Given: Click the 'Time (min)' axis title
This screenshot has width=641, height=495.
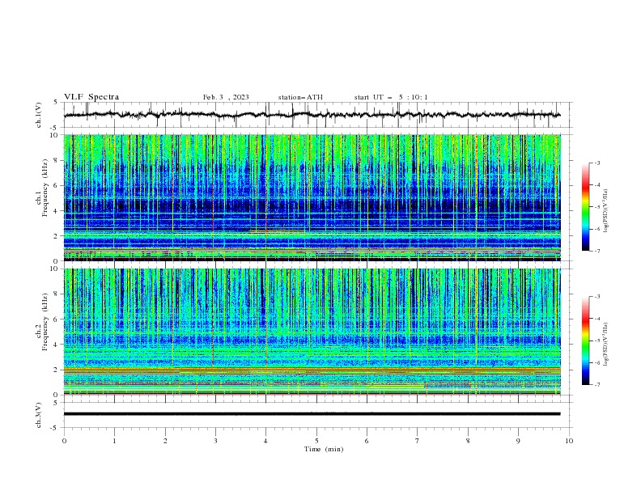Looking at the screenshot, I should (x=324, y=449).
